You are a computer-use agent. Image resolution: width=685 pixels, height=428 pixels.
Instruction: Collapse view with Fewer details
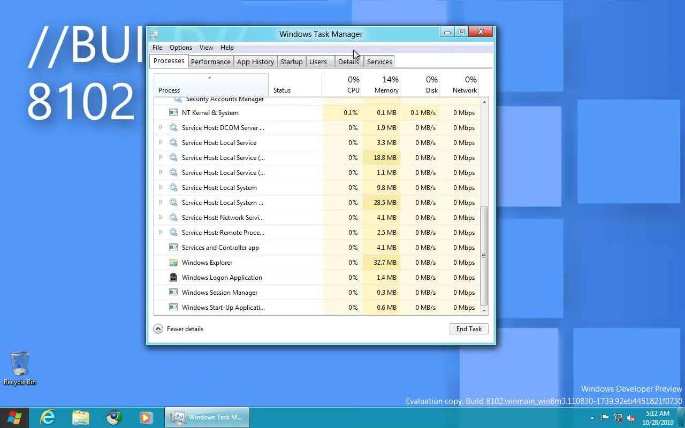click(x=179, y=329)
